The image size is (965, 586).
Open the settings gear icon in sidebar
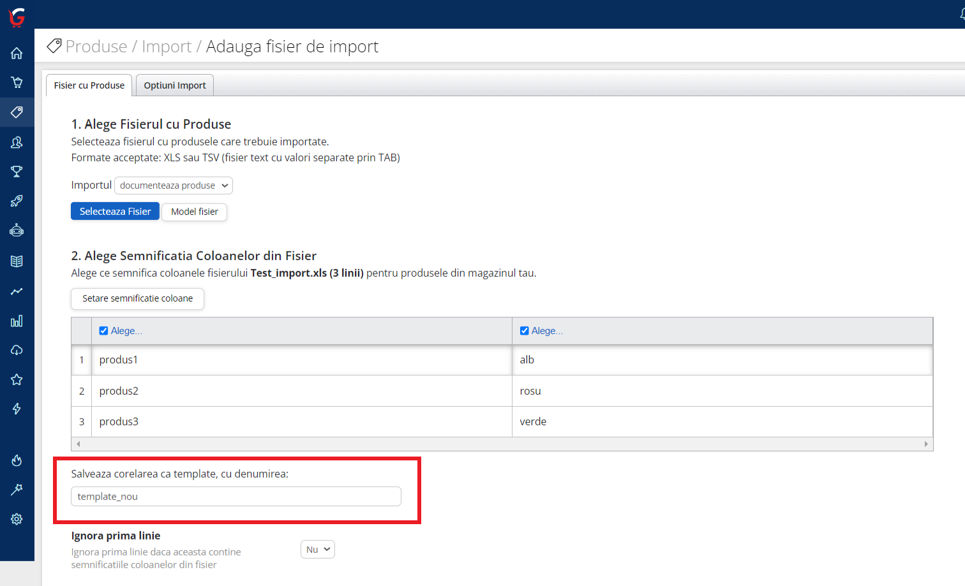pos(17,519)
